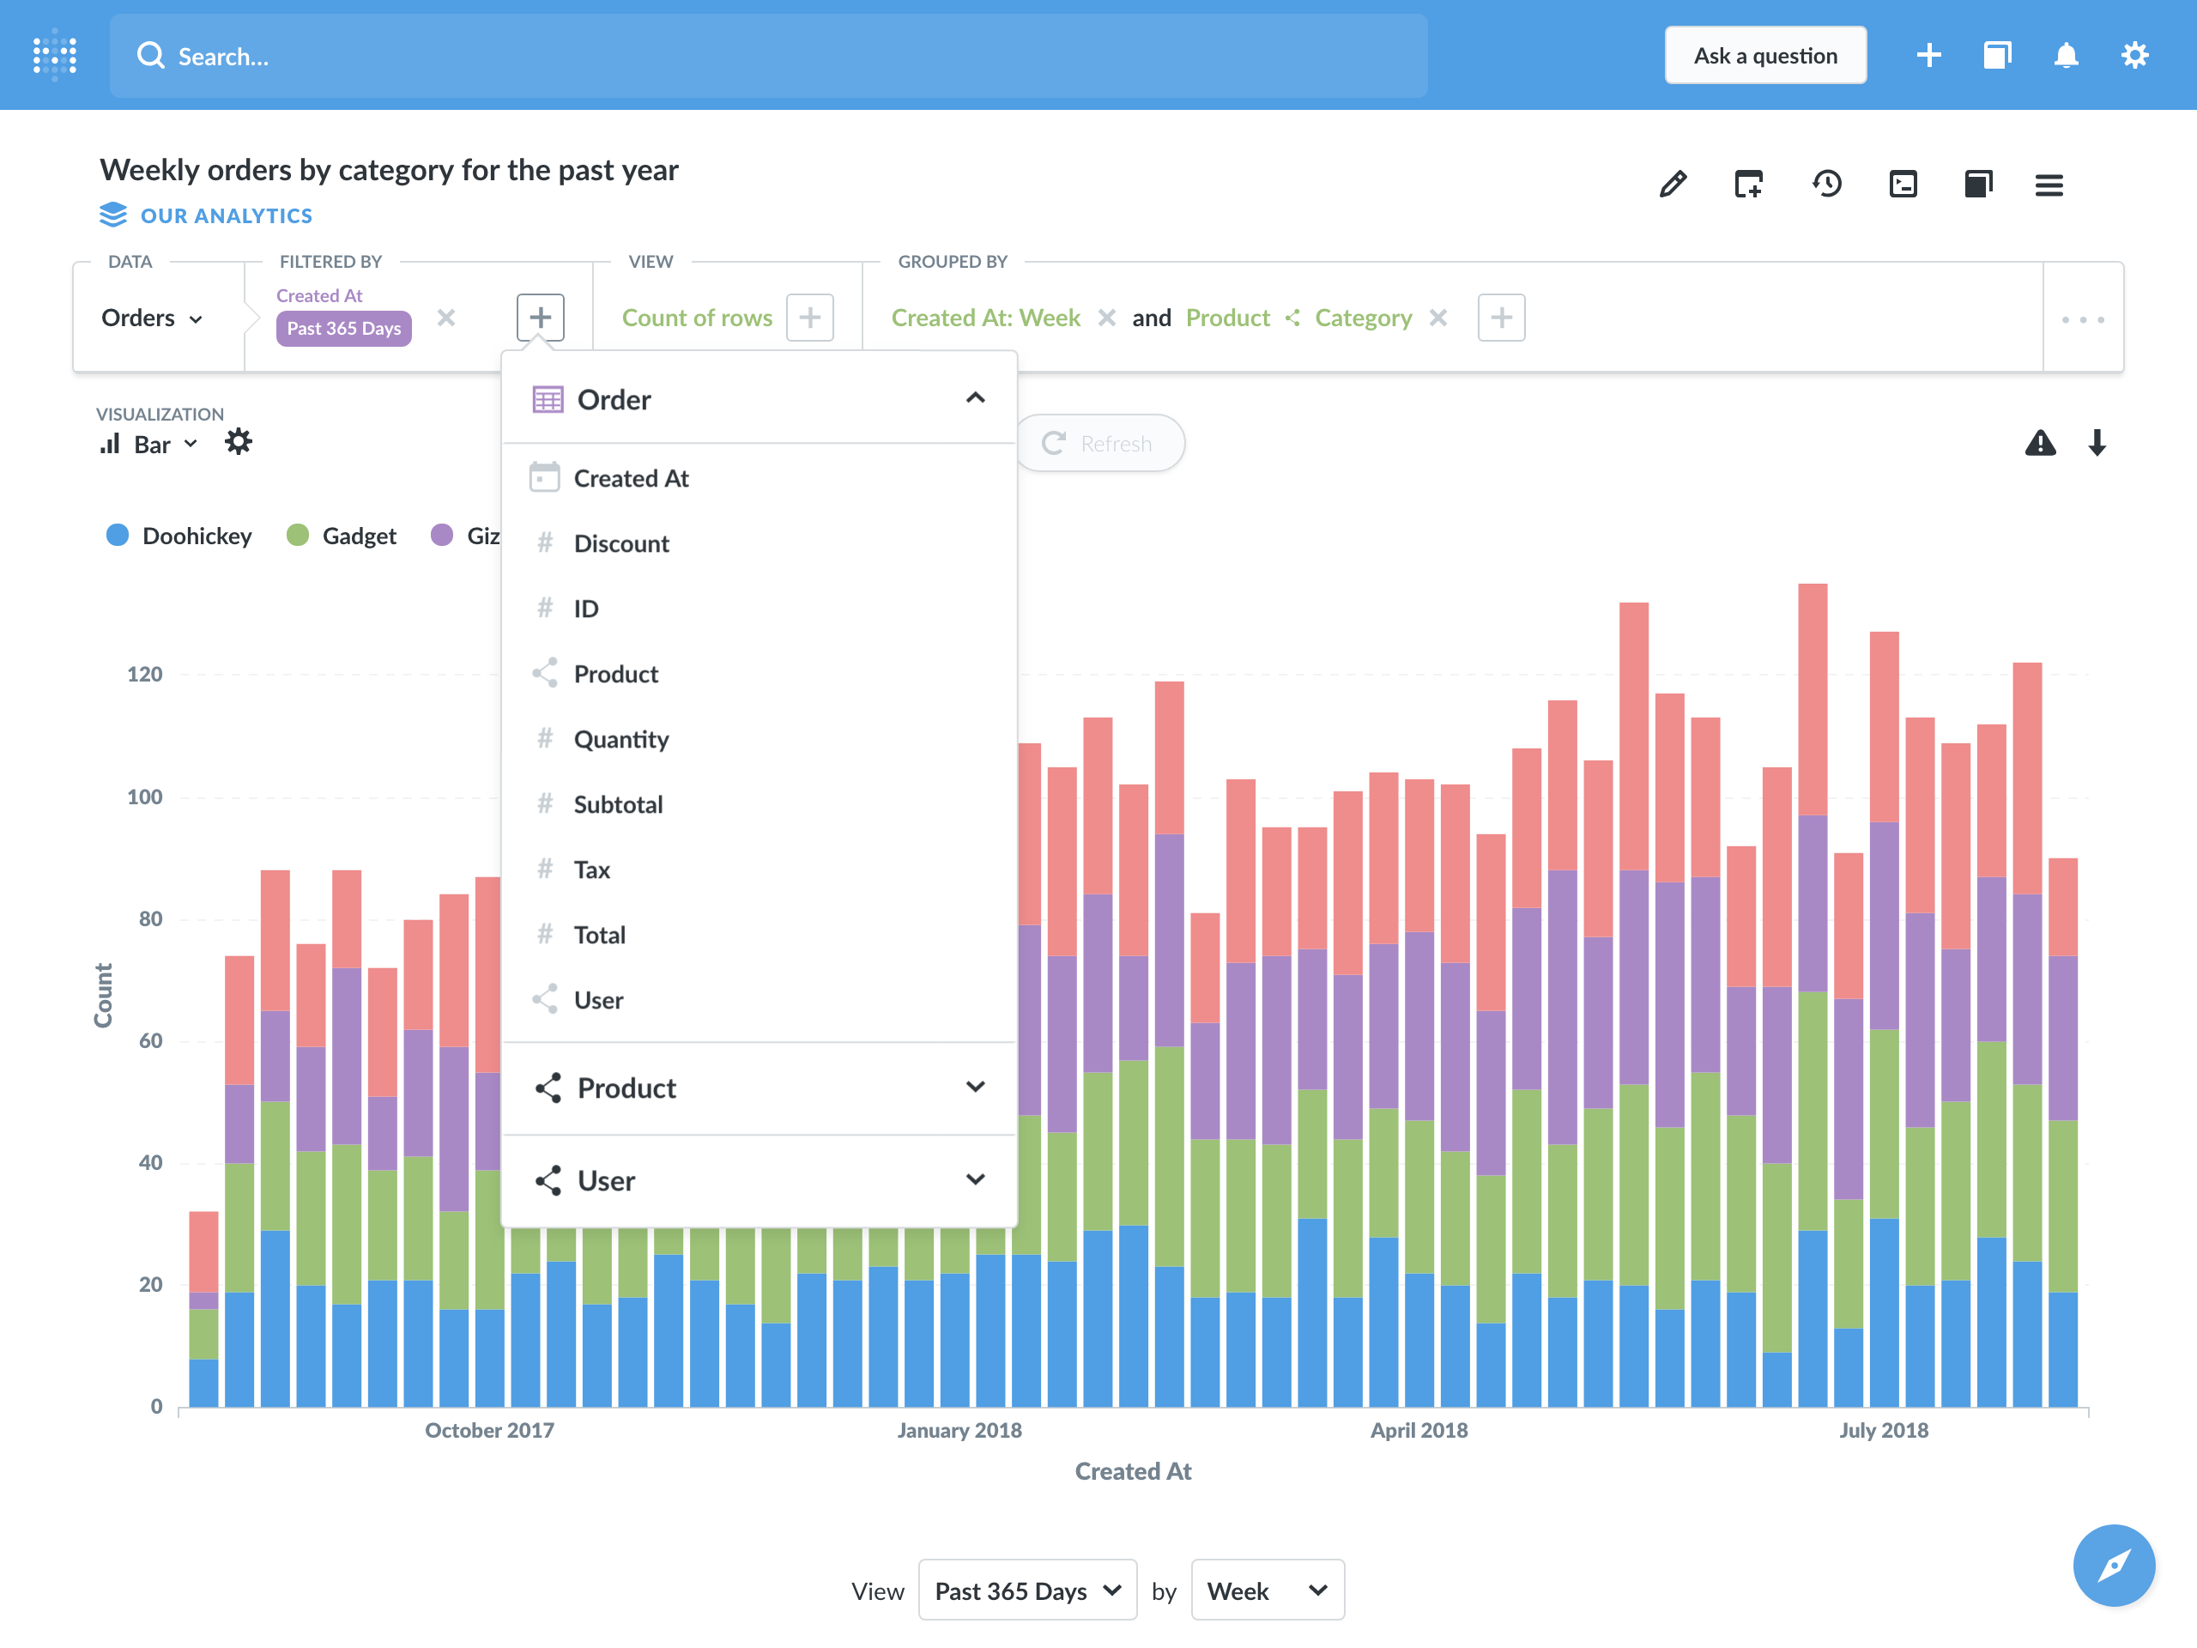2197x1648 pixels.
Task: Click Ask a question button
Action: point(1764,56)
